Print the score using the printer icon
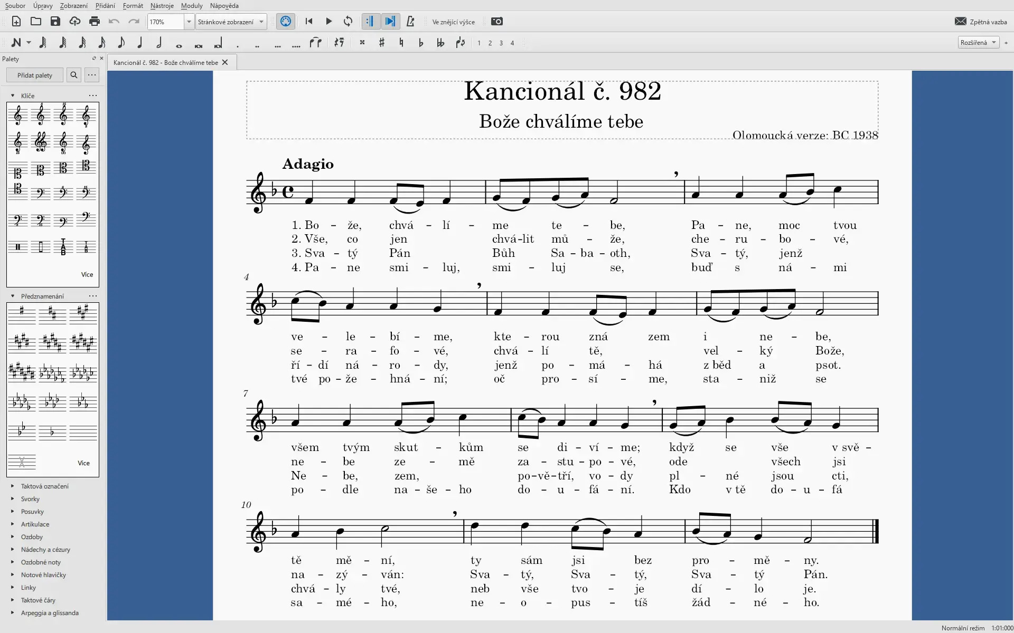This screenshot has height=633, width=1014. [95, 22]
